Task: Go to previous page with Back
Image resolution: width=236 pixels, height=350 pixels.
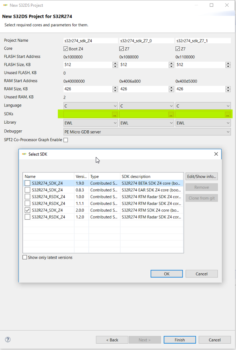Action: coord(112,340)
